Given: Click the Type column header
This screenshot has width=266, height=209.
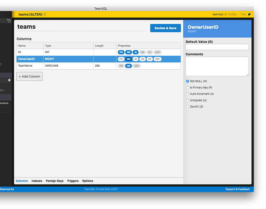Looking at the screenshot, I should point(68,46).
